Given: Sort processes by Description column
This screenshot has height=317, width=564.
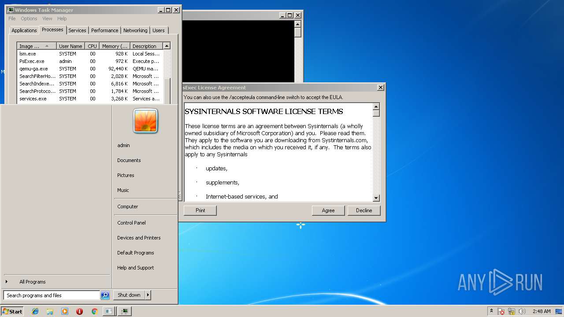Looking at the screenshot, I should pos(146,46).
